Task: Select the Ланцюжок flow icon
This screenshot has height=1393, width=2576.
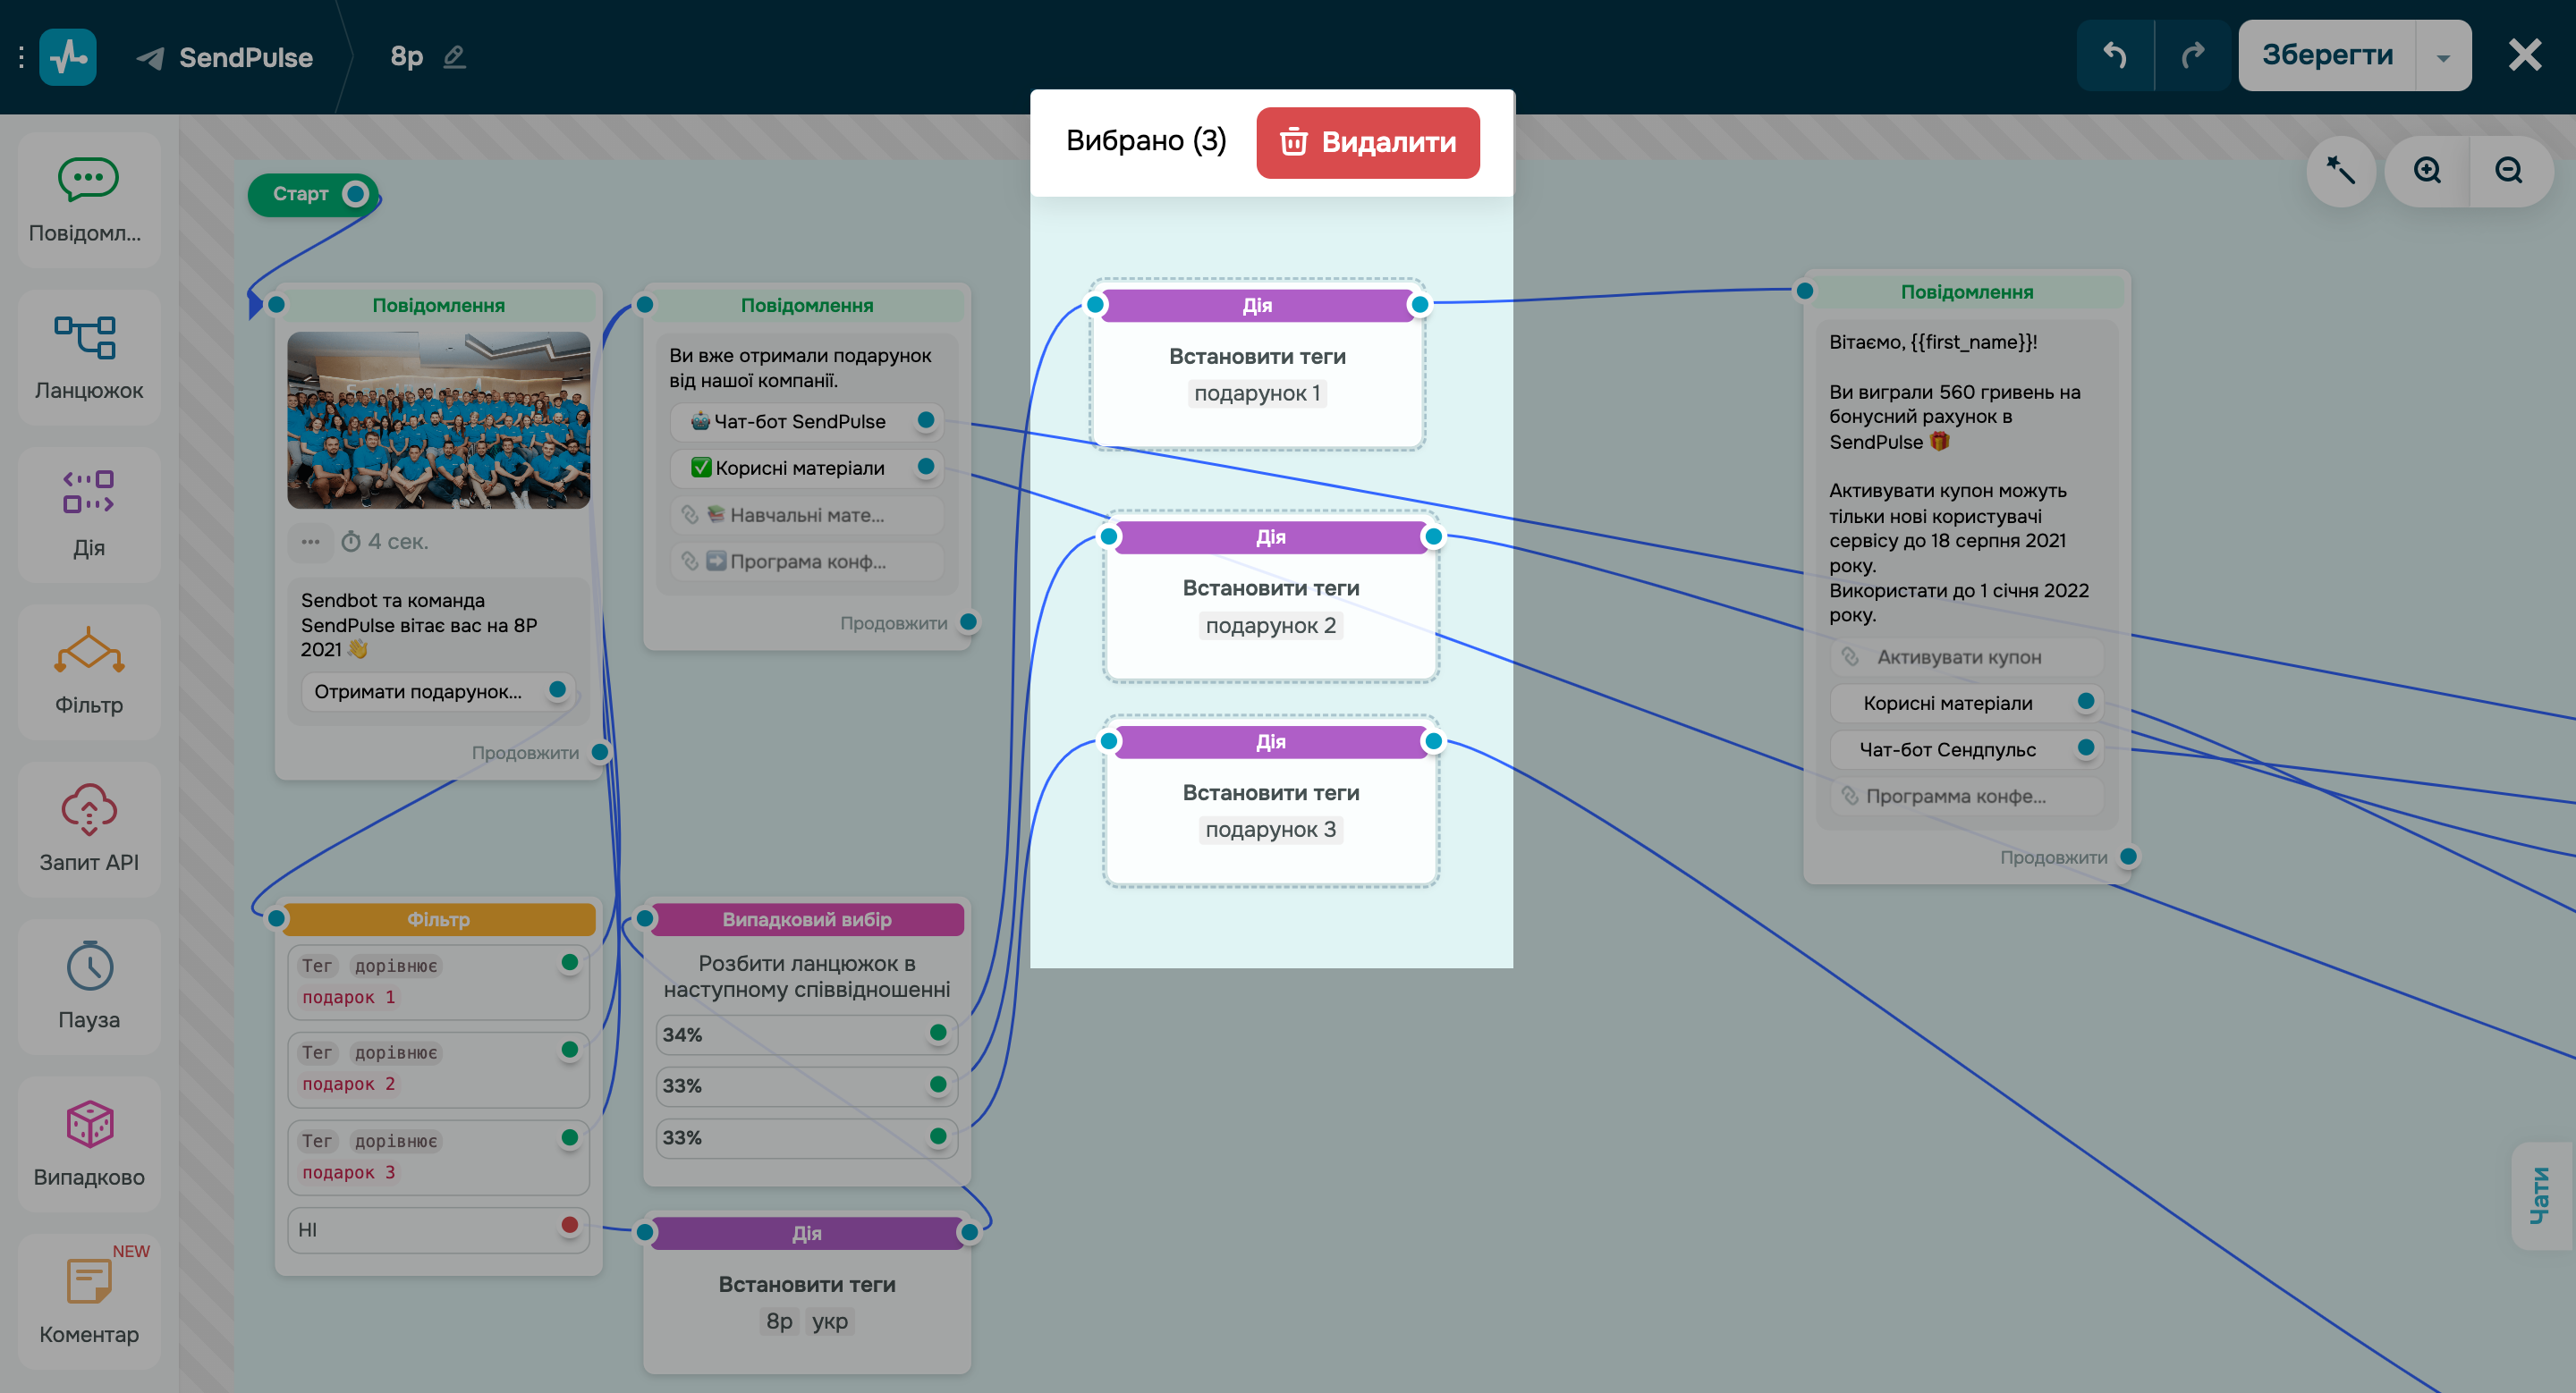Action: tap(88, 338)
